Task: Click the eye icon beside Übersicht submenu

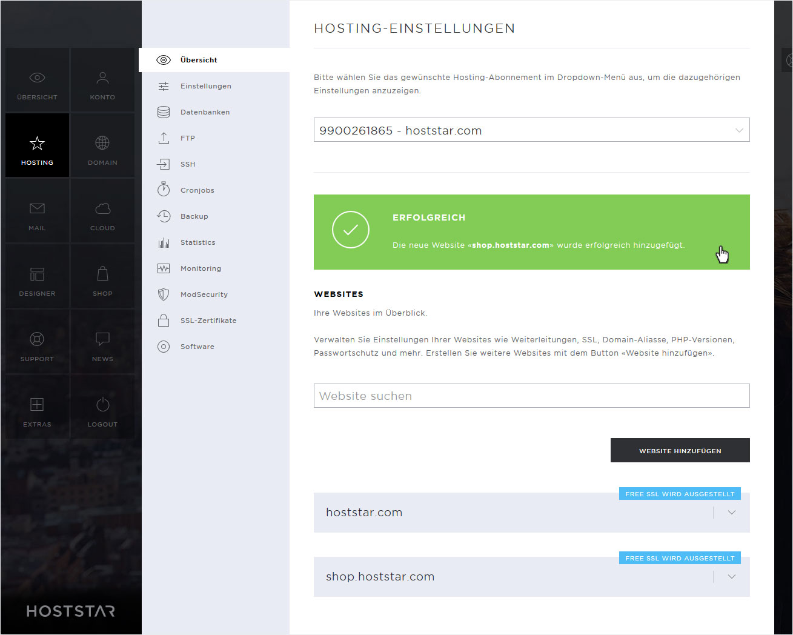Action: [164, 60]
